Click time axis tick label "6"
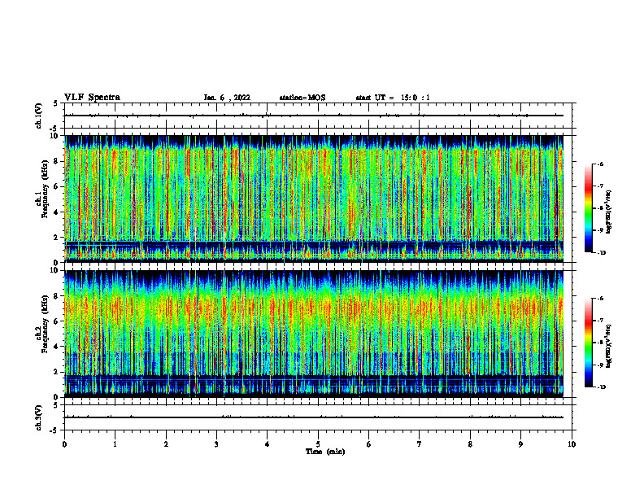The width and height of the screenshot is (644, 498). tap(368, 444)
